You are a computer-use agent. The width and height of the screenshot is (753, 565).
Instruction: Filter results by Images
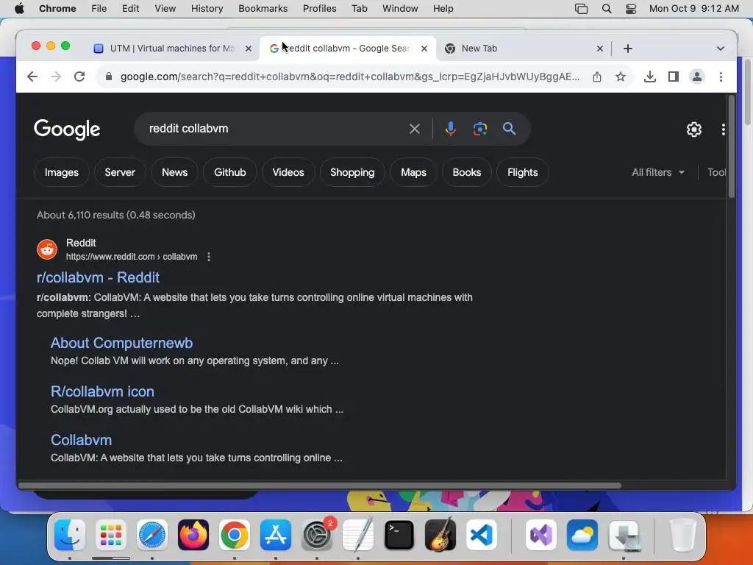click(62, 172)
